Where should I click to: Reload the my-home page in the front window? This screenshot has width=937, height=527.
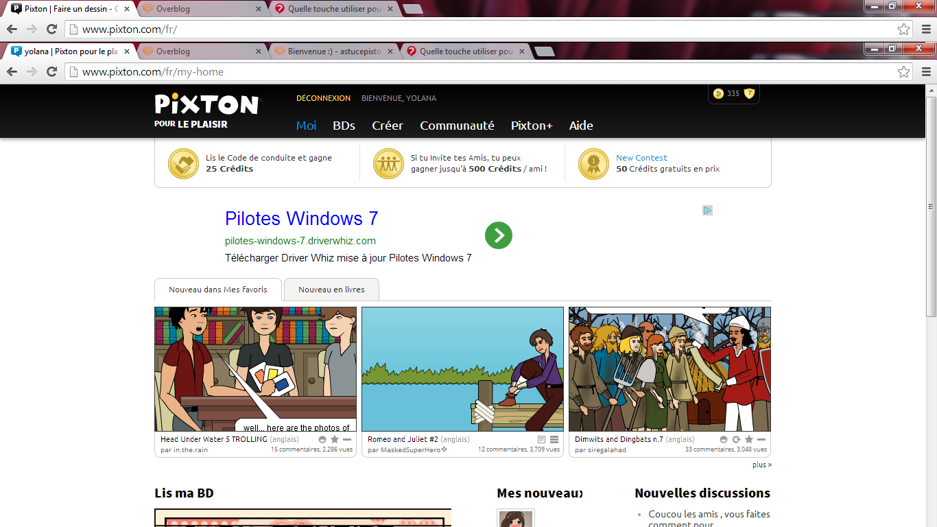[x=51, y=71]
